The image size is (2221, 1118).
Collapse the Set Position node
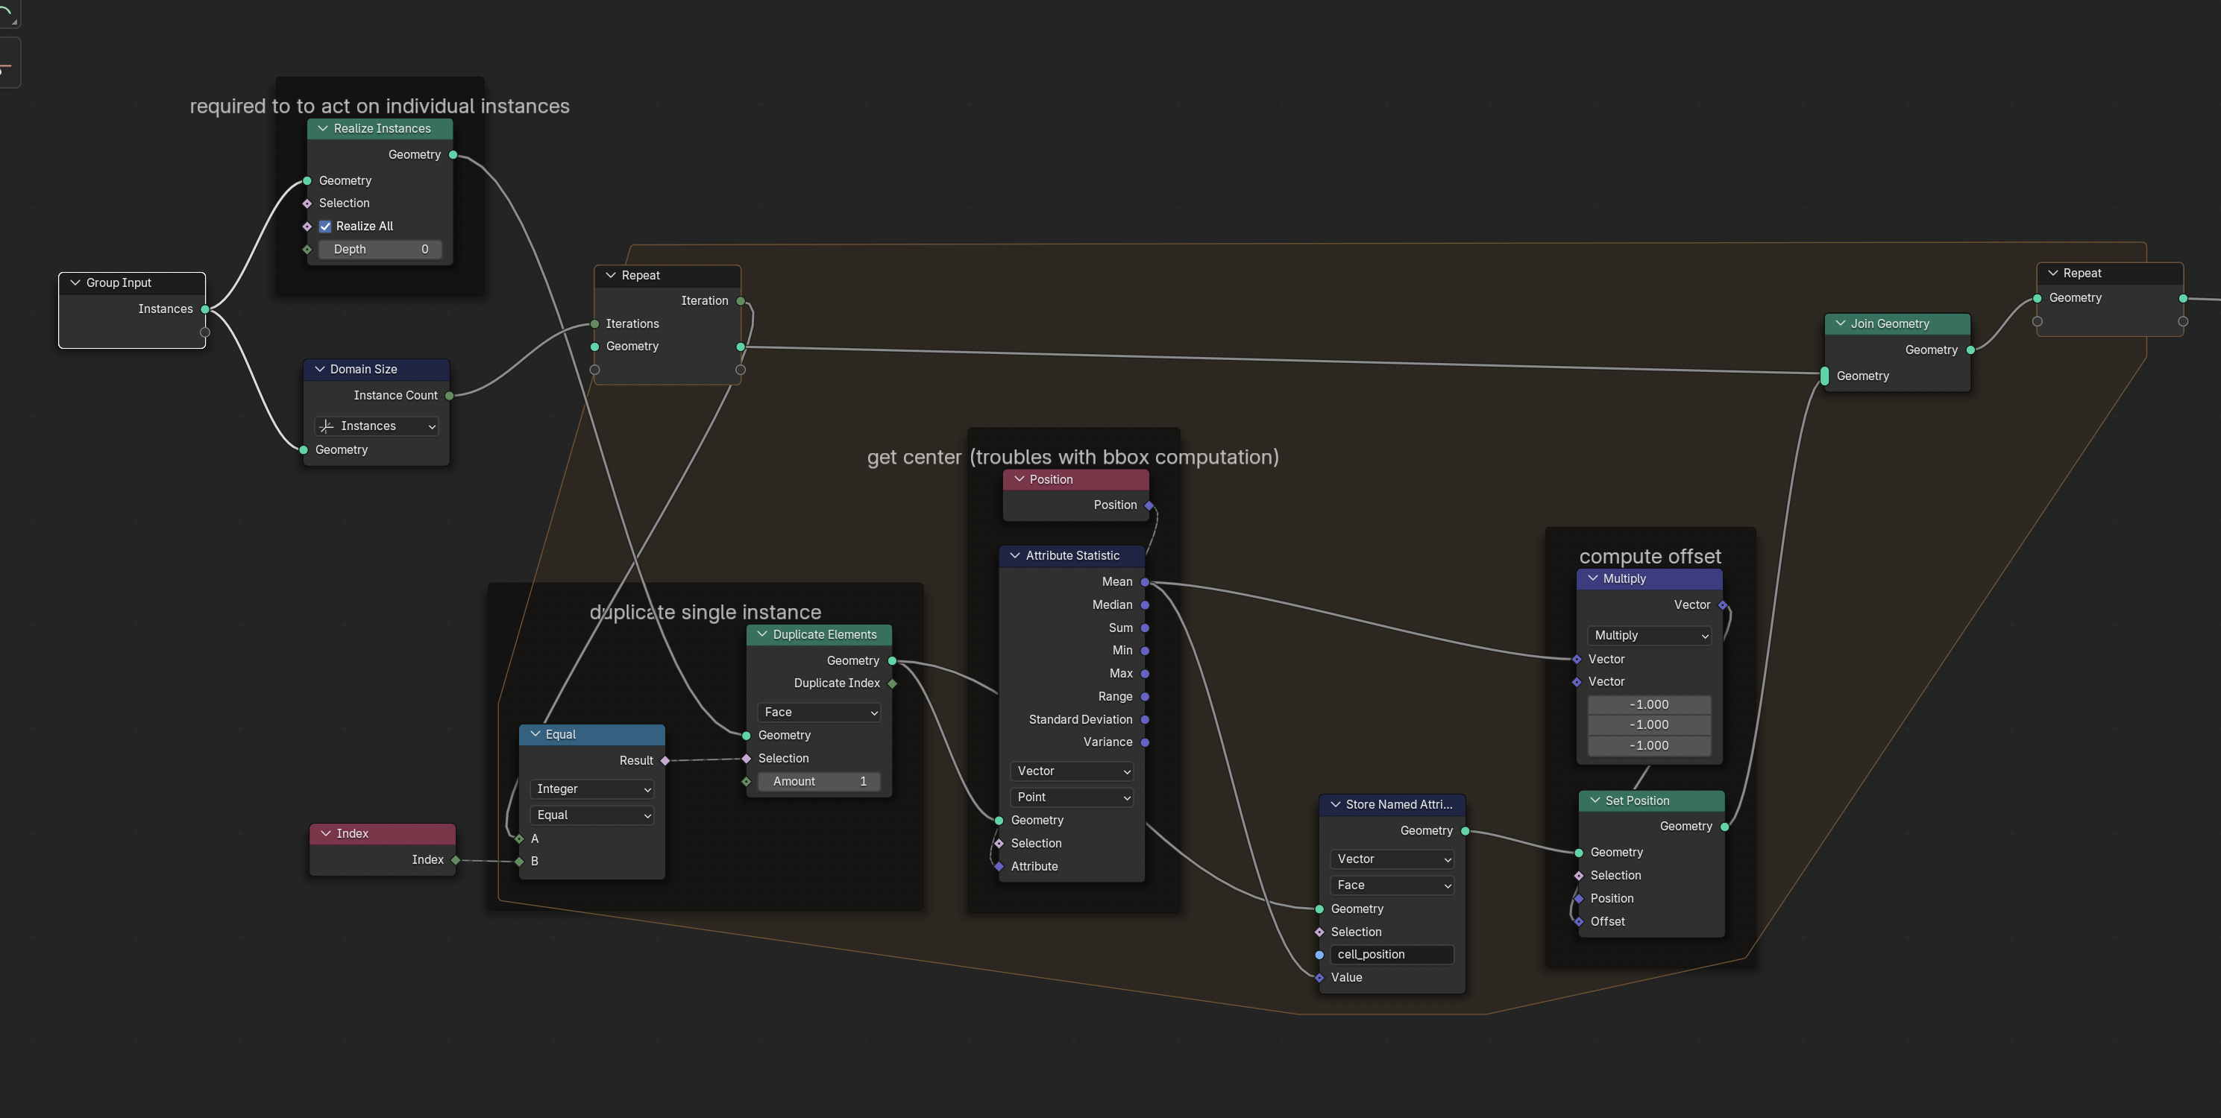1595,800
